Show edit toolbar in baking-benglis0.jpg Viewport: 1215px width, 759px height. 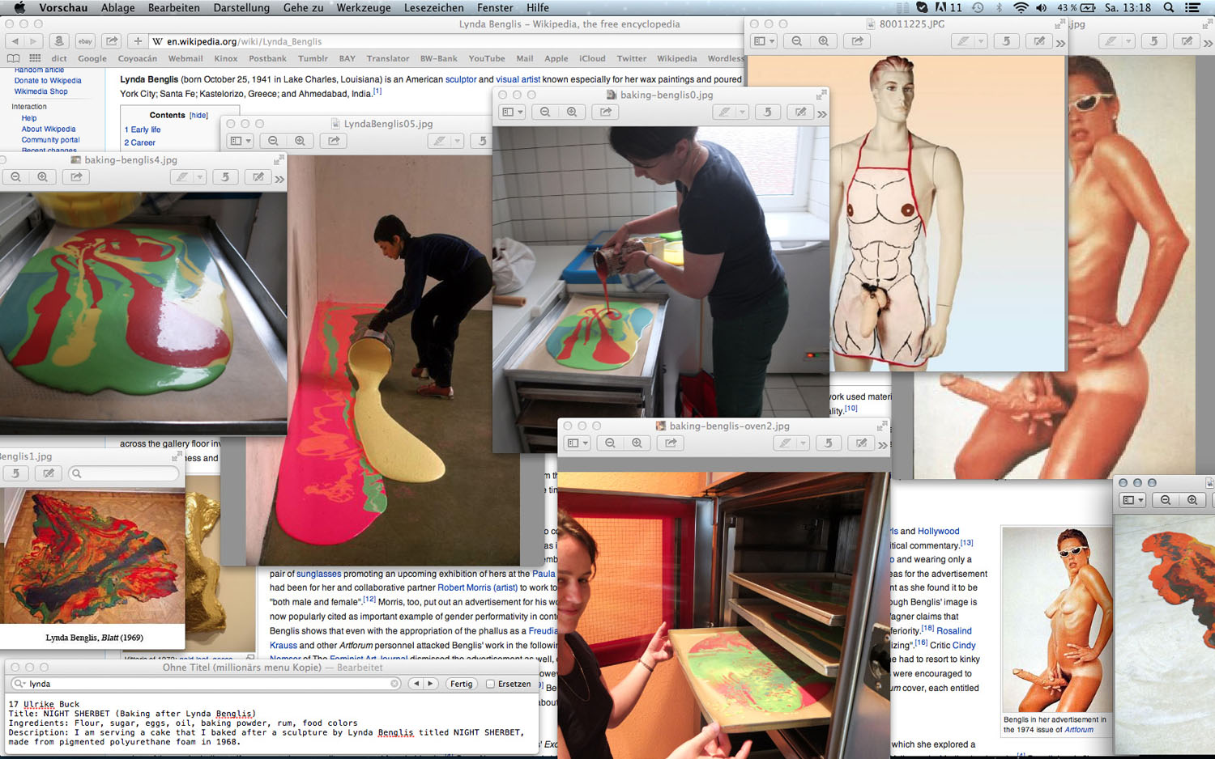click(800, 112)
